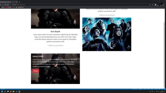Screen dimensions: 166x93
Task: Open the YouTube bookmark
Action: coord(8,7)
